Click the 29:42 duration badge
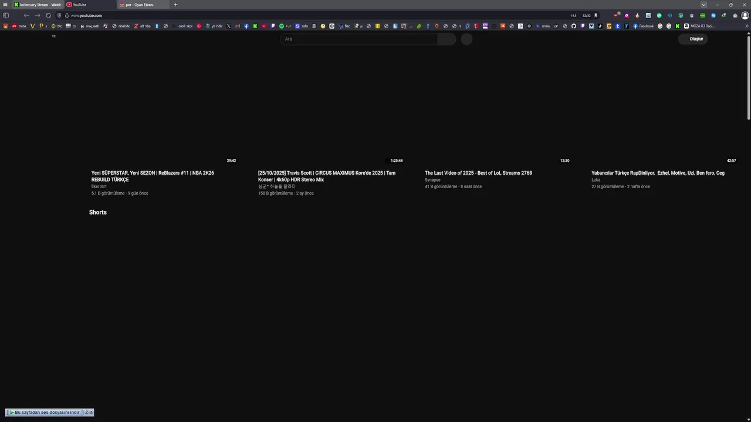The height and width of the screenshot is (422, 751). (231, 161)
